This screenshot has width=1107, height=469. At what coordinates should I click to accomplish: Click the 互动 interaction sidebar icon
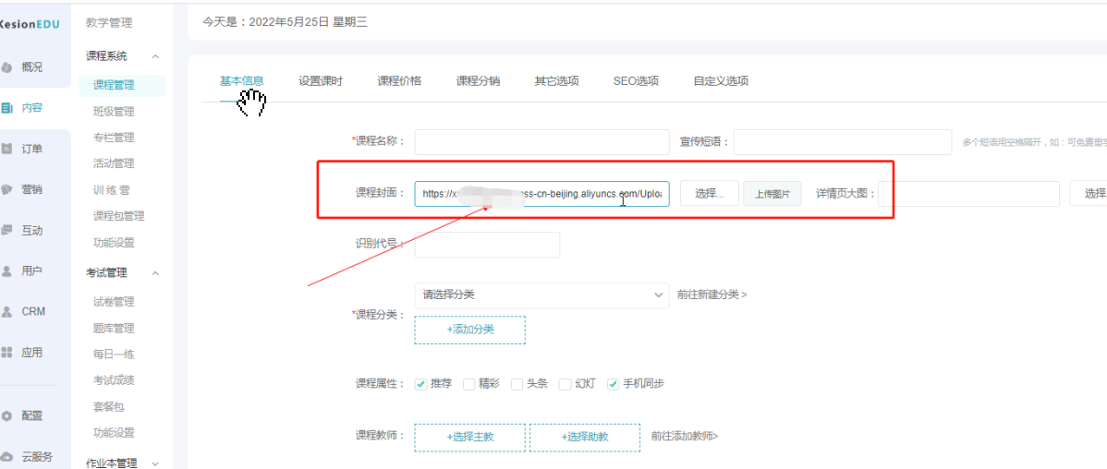pos(7,230)
